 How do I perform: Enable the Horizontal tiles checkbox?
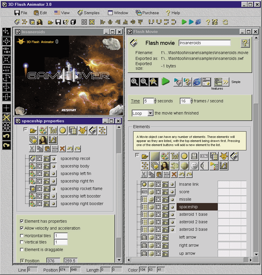pos(22,236)
